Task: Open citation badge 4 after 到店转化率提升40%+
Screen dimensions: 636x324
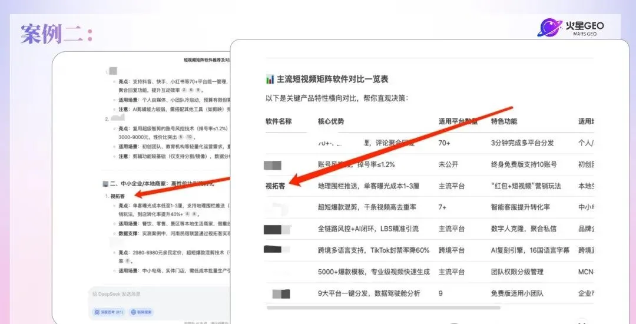Action: 187,214
